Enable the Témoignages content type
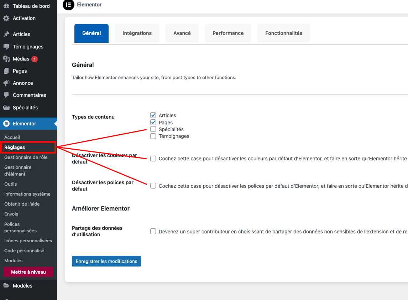The width and height of the screenshot is (408, 300). pyautogui.click(x=153, y=136)
